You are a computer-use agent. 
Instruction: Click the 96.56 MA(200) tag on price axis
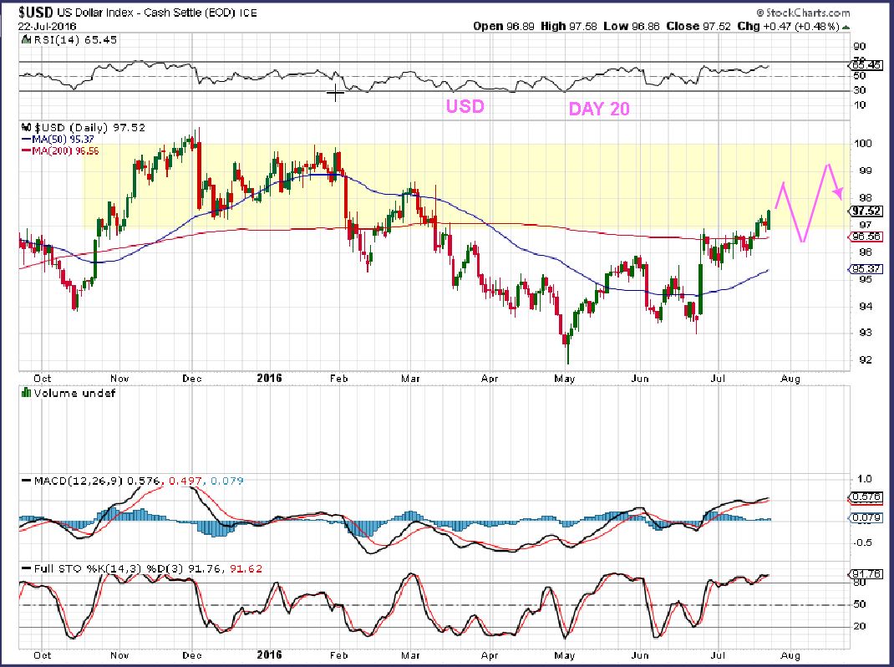[x=866, y=237]
